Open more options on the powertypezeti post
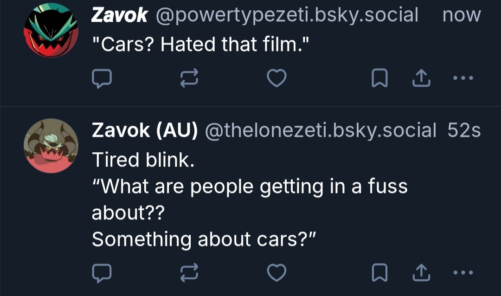The width and height of the screenshot is (501, 296). pos(463,79)
